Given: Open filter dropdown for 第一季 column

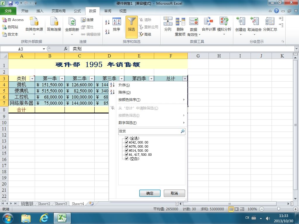Looking at the screenshot, I should click(x=62, y=78).
